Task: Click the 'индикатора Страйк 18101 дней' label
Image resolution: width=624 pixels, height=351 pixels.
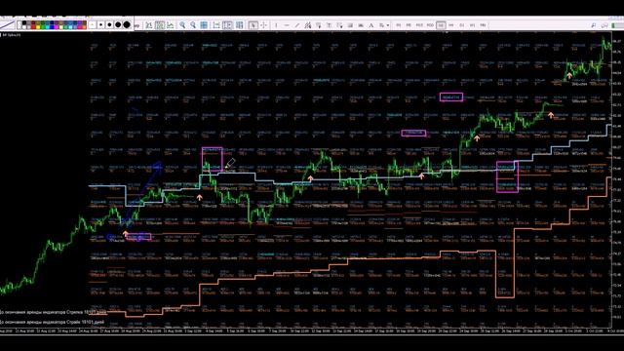Action: [75, 322]
